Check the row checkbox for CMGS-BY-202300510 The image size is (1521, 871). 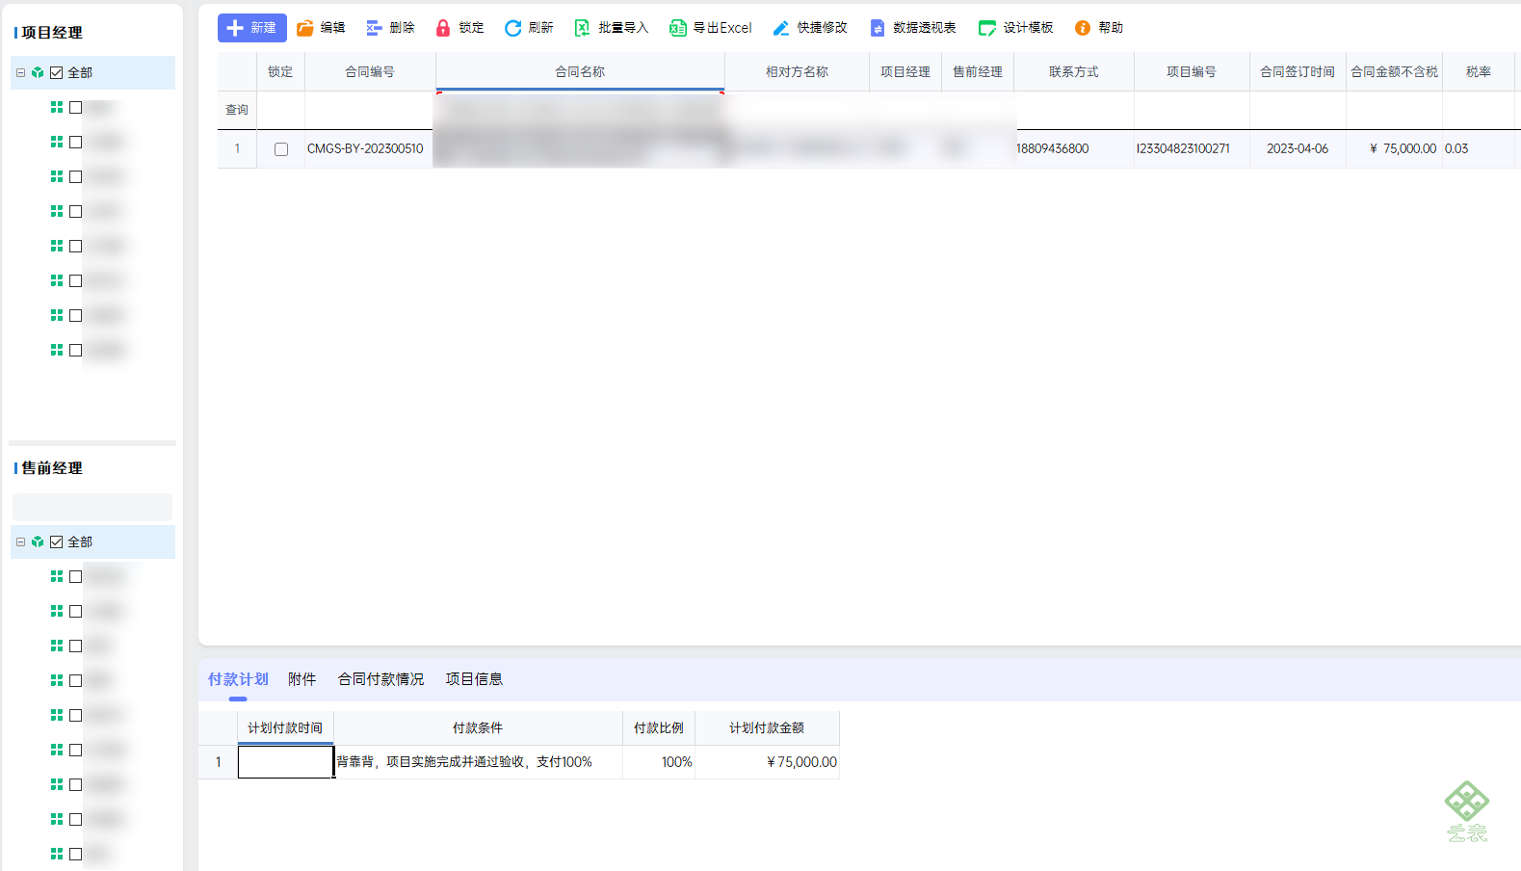[281, 149]
